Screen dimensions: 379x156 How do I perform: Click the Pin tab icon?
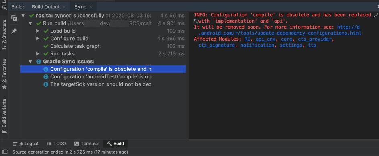(x=14, y=31)
